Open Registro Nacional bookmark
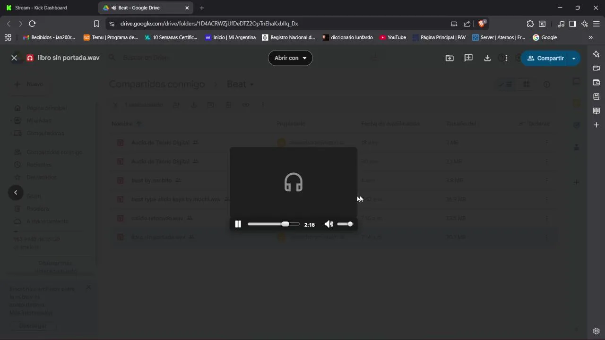Screen dimensions: 605x340 coord(288,37)
